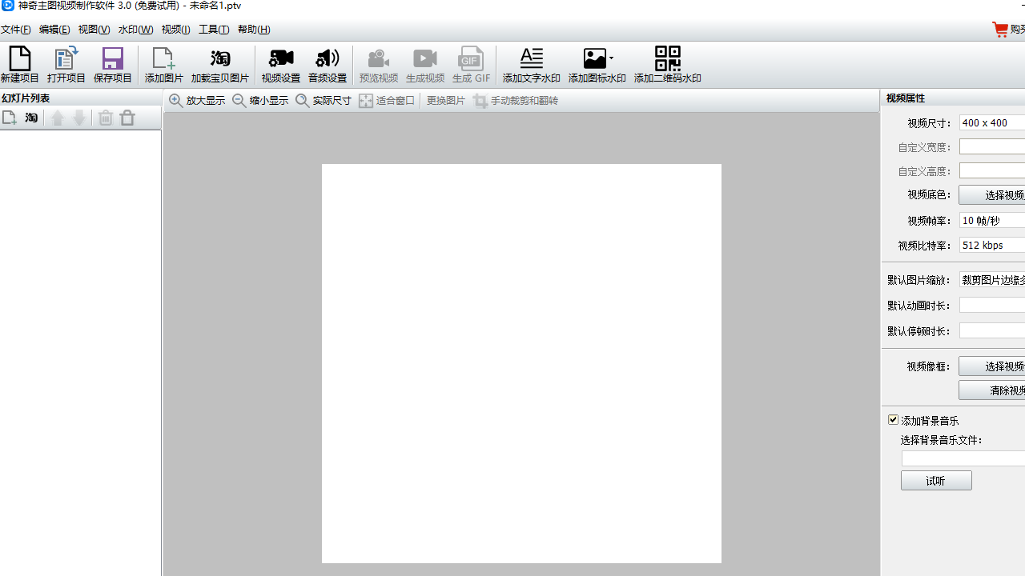
Task: Open 视频设置 video settings
Action: [x=280, y=65]
